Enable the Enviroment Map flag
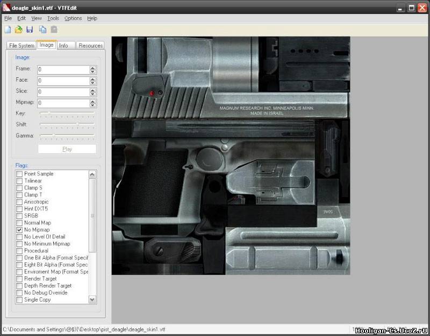This screenshot has width=430, height=336. pos(19,272)
